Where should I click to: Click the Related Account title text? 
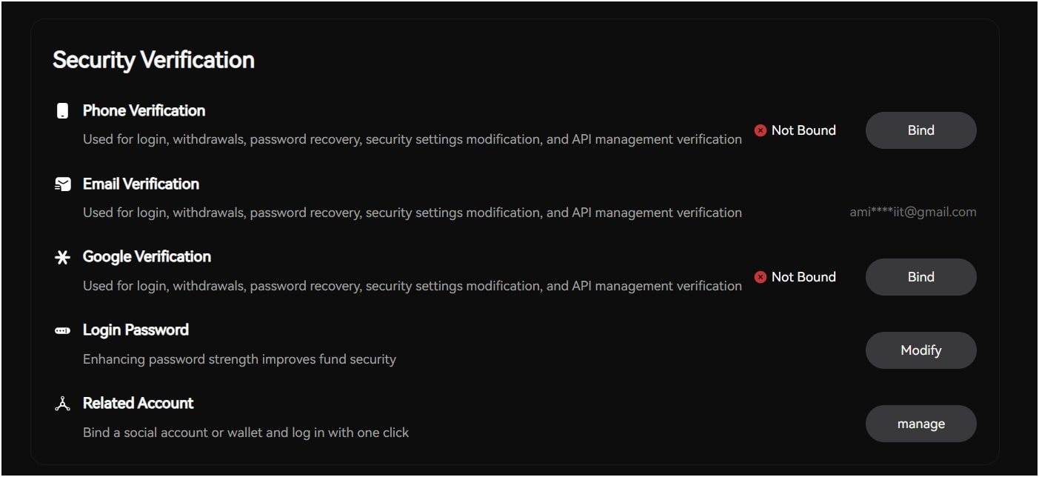[138, 404]
